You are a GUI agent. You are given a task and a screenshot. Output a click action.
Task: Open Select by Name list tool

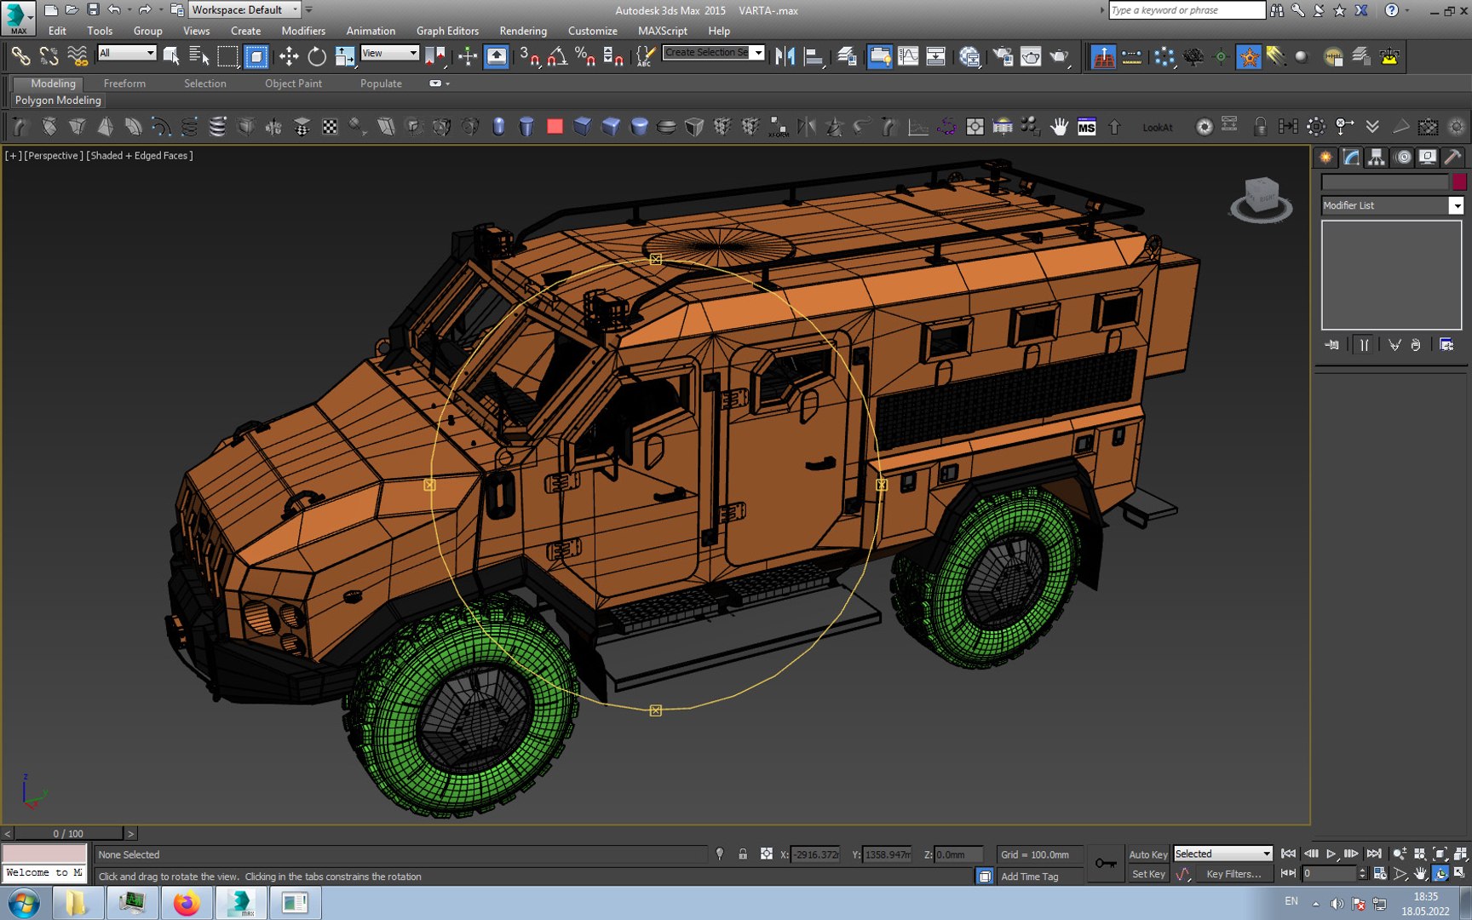pos(198,56)
